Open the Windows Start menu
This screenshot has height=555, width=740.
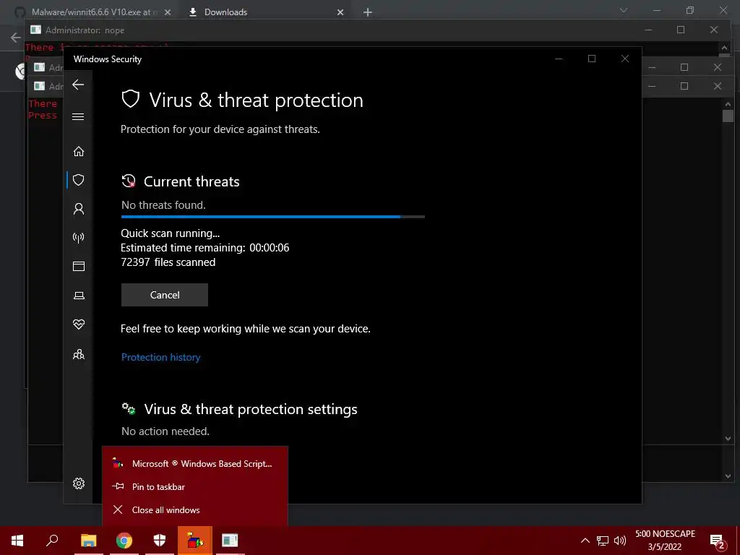tap(17, 541)
